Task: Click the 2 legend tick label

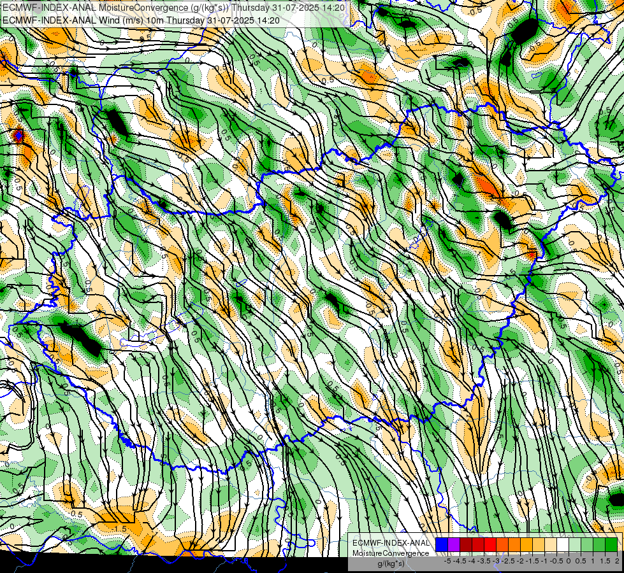Action: click(x=617, y=561)
